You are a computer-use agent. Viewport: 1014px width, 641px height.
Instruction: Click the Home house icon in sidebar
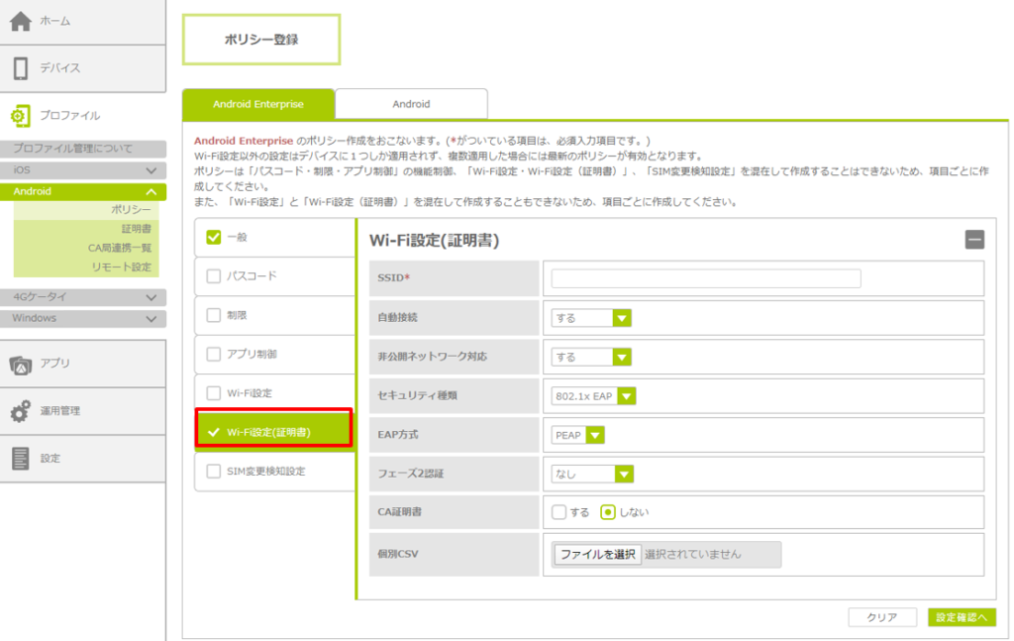(21, 21)
